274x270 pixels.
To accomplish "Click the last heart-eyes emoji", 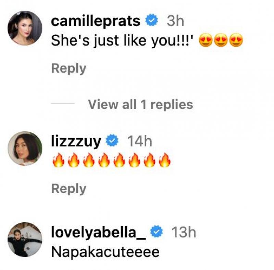I will pos(236,40).
